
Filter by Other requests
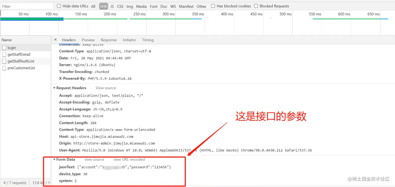[201, 6]
